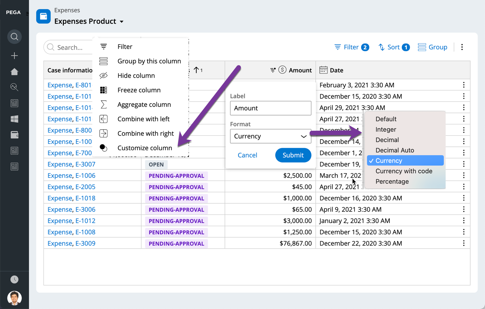Open search from the left navigation bar
This screenshot has width=485, height=309.
[14, 37]
